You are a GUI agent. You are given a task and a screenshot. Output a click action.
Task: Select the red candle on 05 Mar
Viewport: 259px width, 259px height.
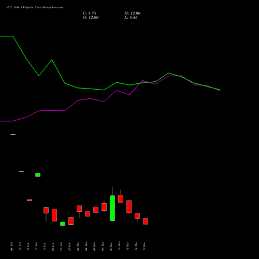96,210
